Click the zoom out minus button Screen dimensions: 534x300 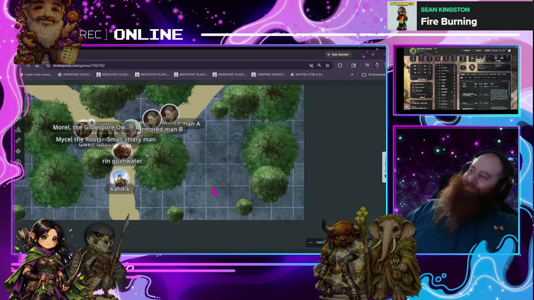coord(310,242)
